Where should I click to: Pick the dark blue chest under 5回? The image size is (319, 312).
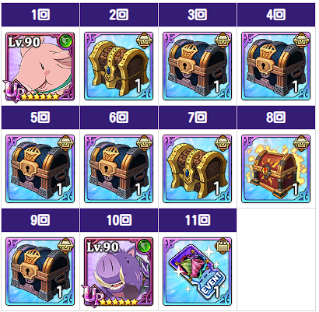pyautogui.click(x=40, y=169)
